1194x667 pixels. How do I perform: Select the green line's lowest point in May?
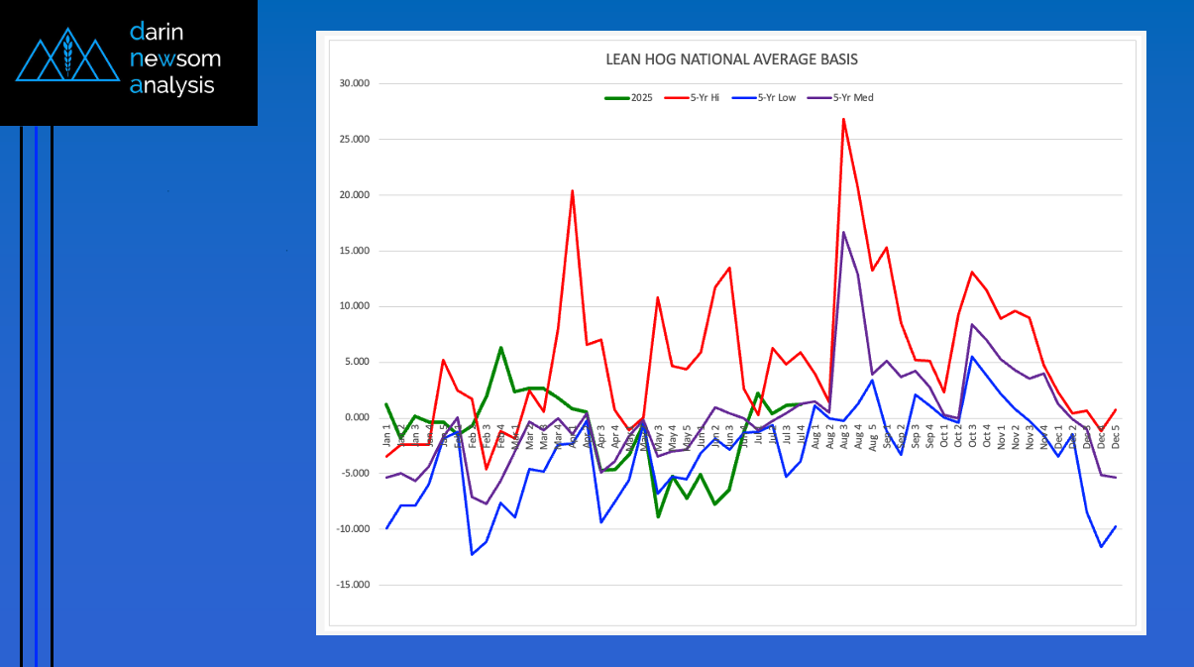click(658, 516)
